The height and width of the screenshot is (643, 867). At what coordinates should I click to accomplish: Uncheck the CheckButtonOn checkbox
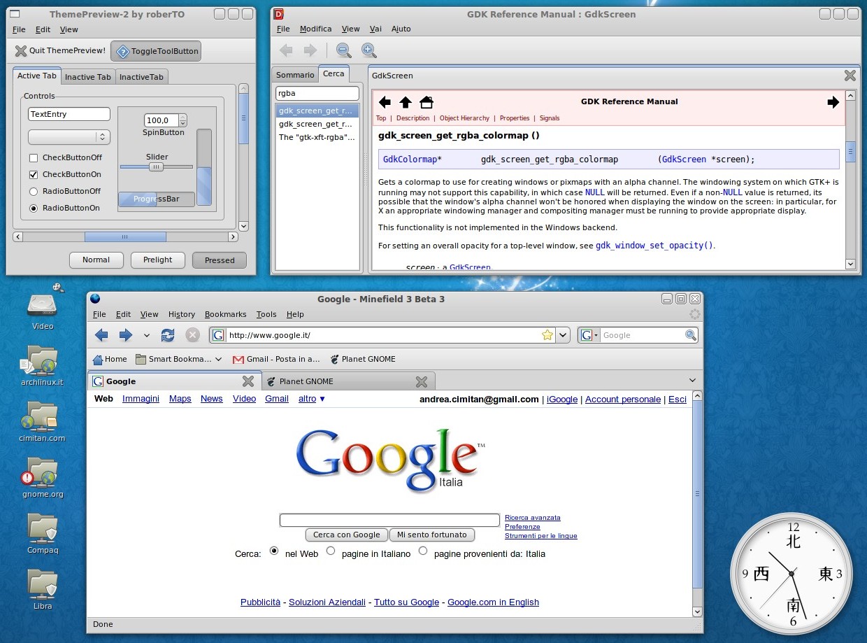[x=34, y=175]
